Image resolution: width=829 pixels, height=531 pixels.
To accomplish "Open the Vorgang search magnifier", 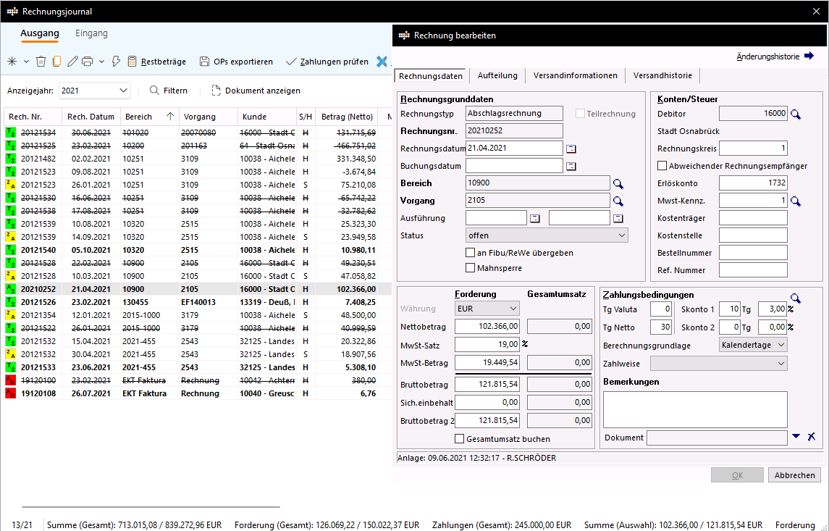I will tap(618, 200).
